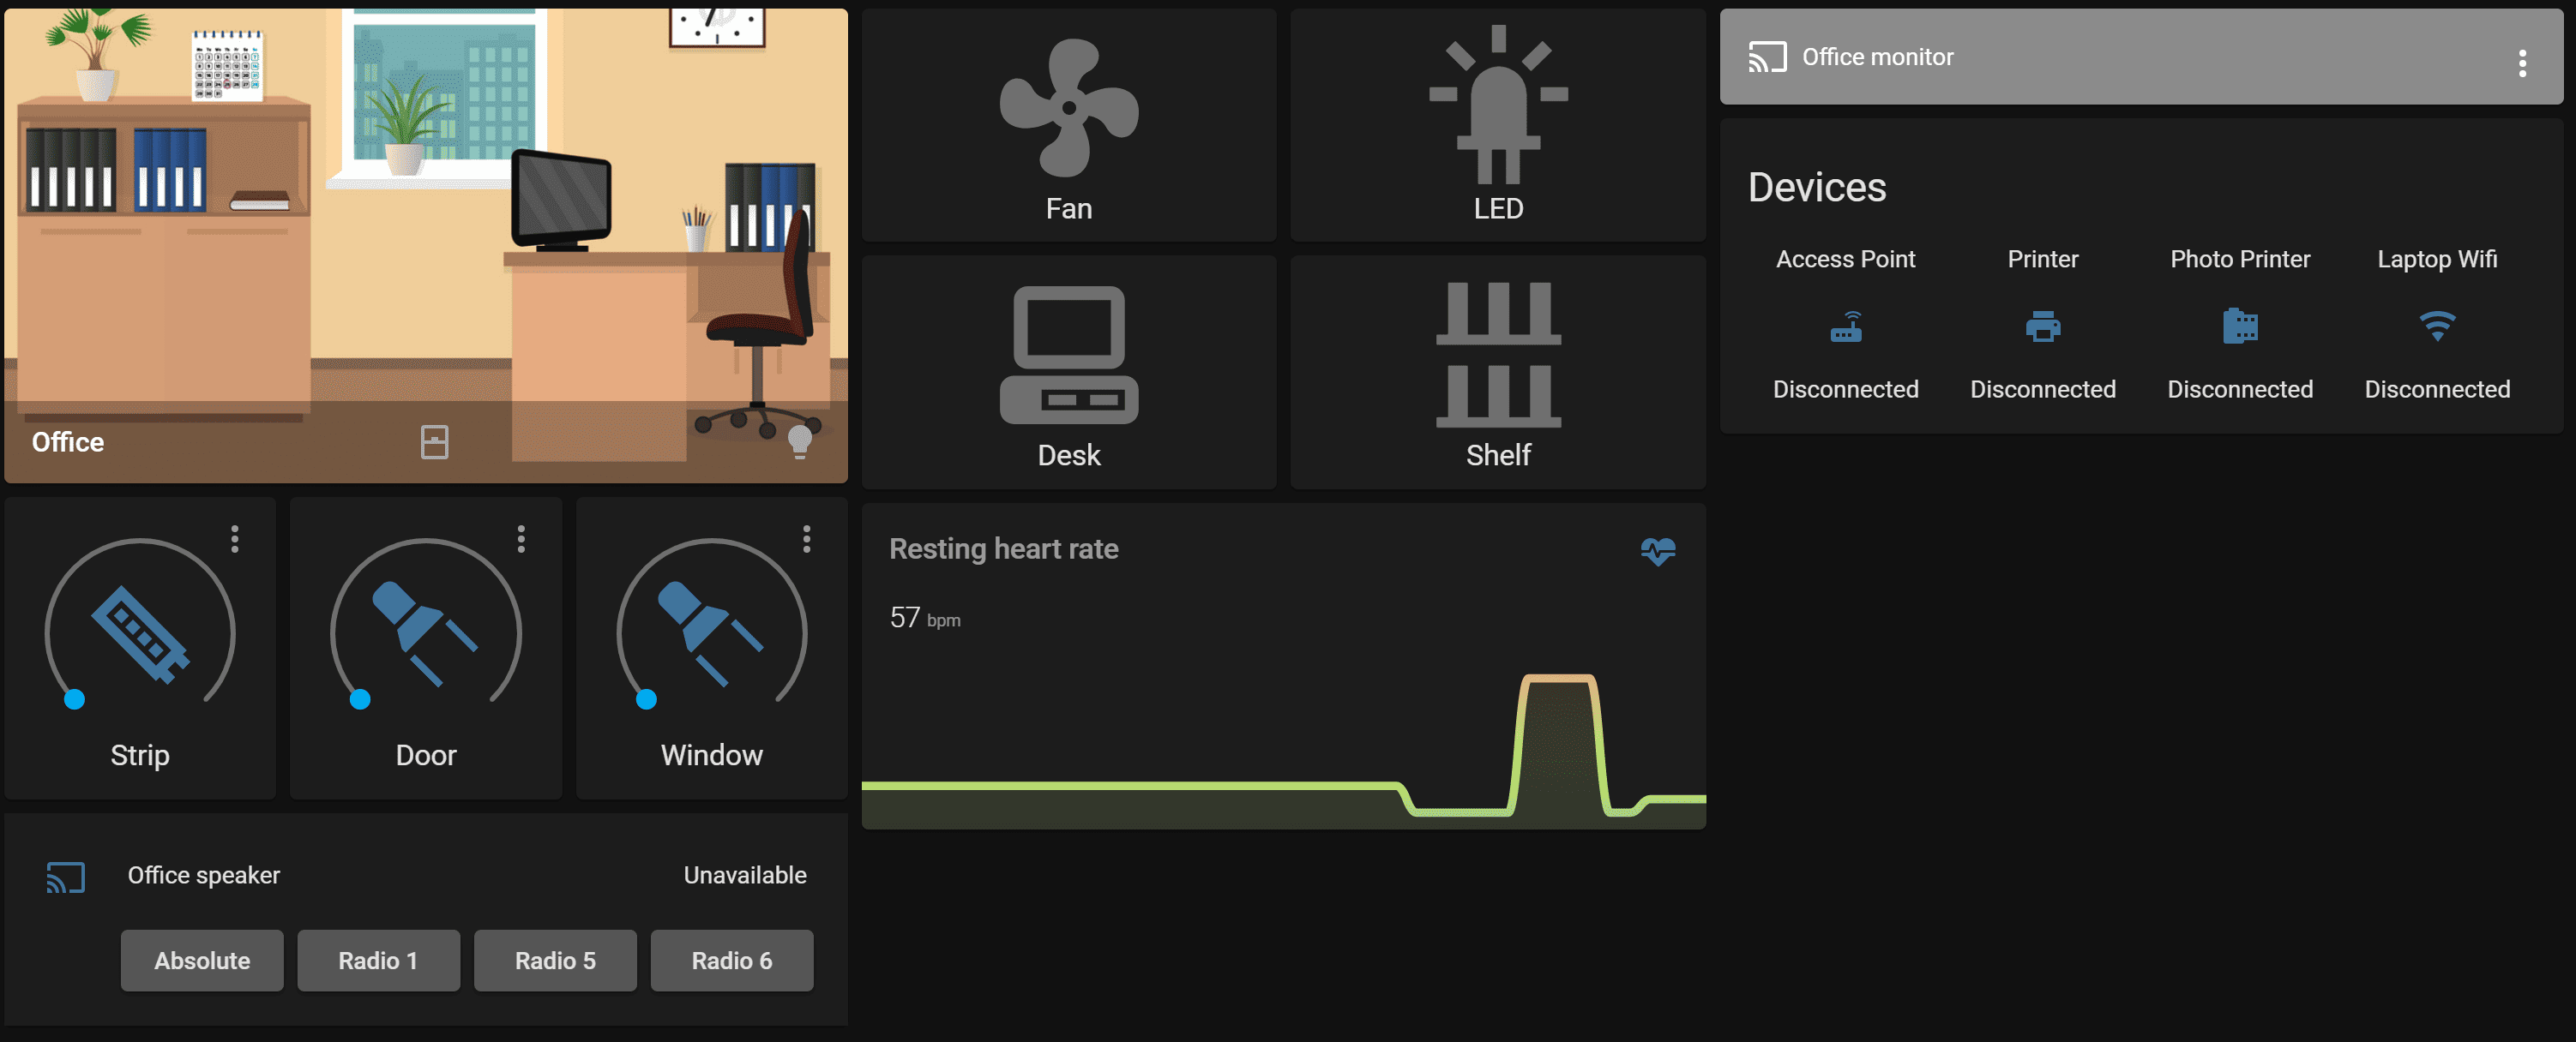Viewport: 2576px width, 1042px height.
Task: Toggle the Fan in the office
Action: [x=1069, y=110]
